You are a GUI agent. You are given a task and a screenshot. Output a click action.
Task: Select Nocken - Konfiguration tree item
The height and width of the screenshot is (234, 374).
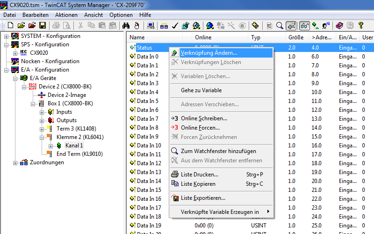(x=50, y=61)
